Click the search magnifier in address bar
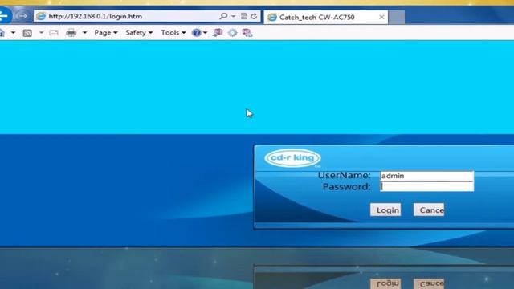This screenshot has width=514, height=289. pyautogui.click(x=223, y=16)
